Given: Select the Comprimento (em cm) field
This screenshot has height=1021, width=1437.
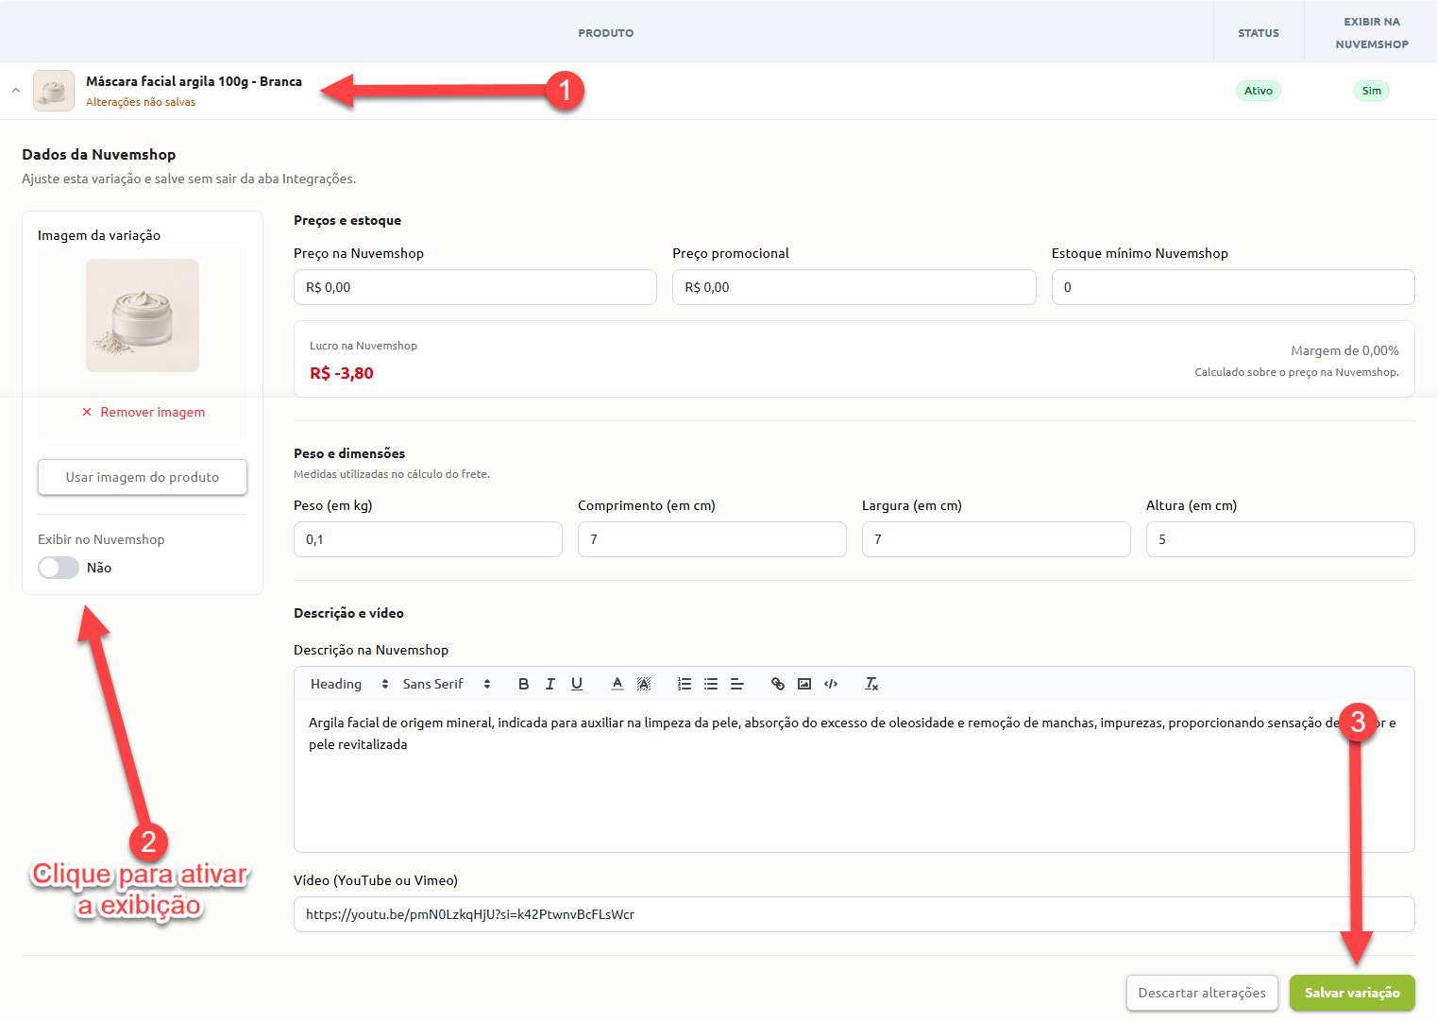Looking at the screenshot, I should tap(712, 539).
